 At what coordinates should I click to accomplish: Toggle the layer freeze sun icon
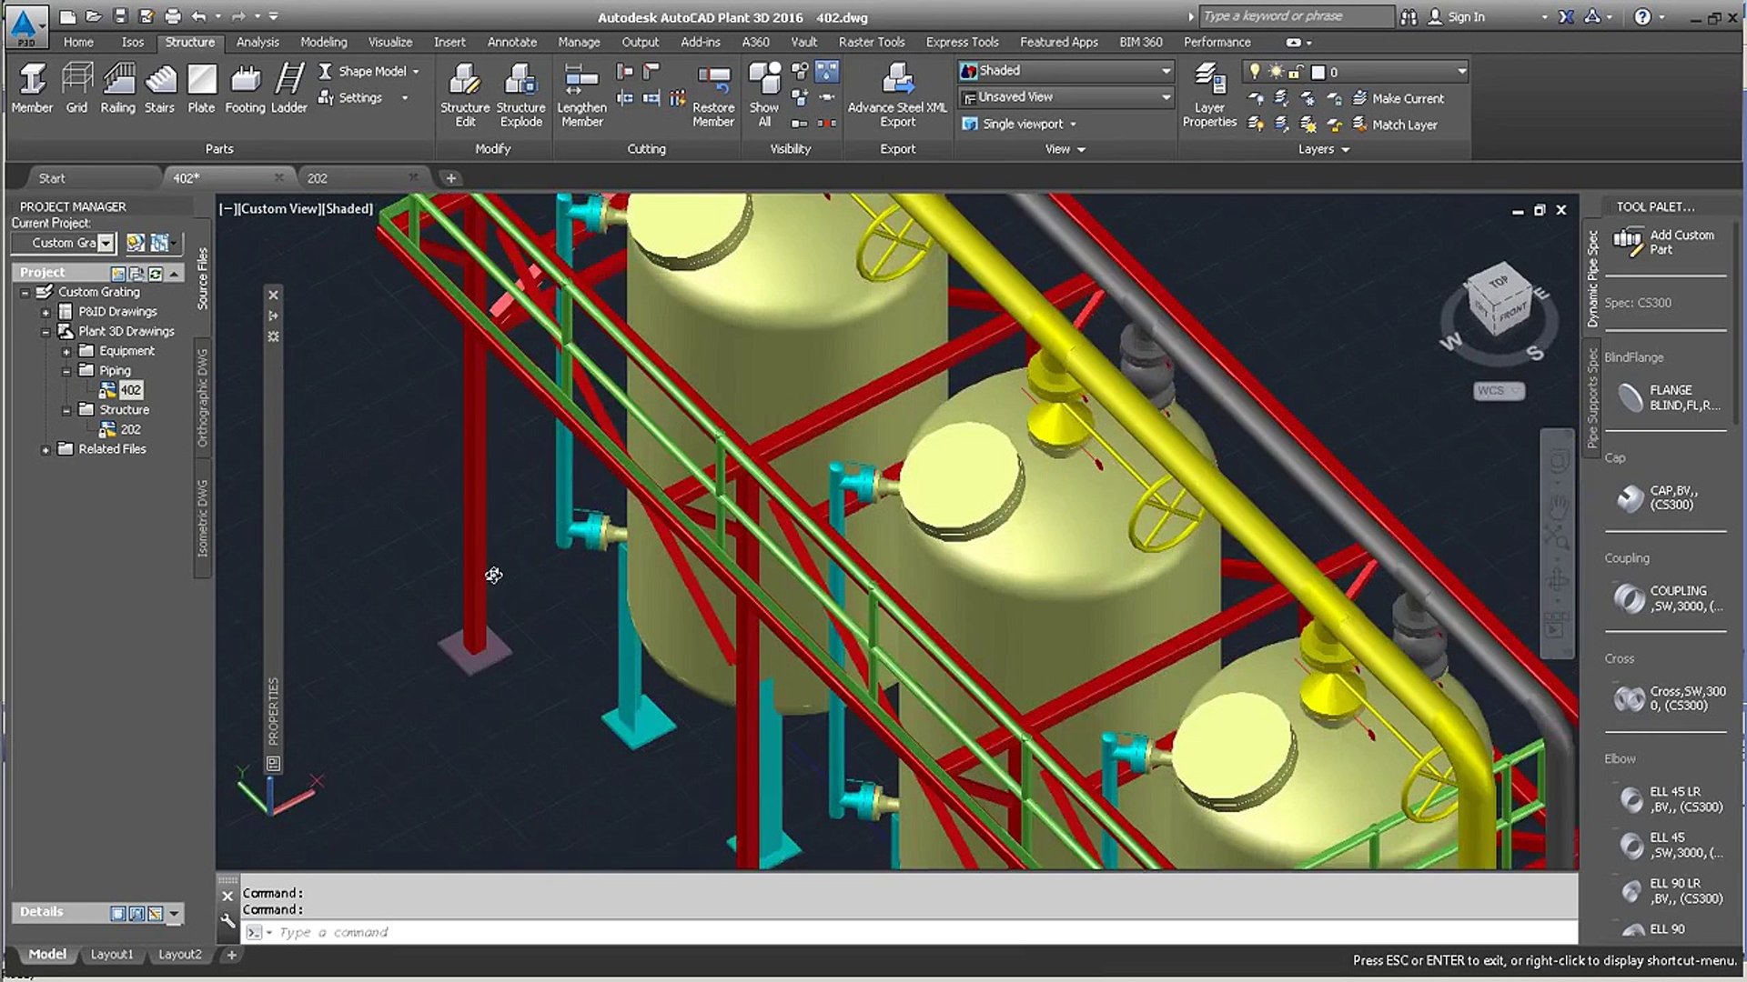1275,71
